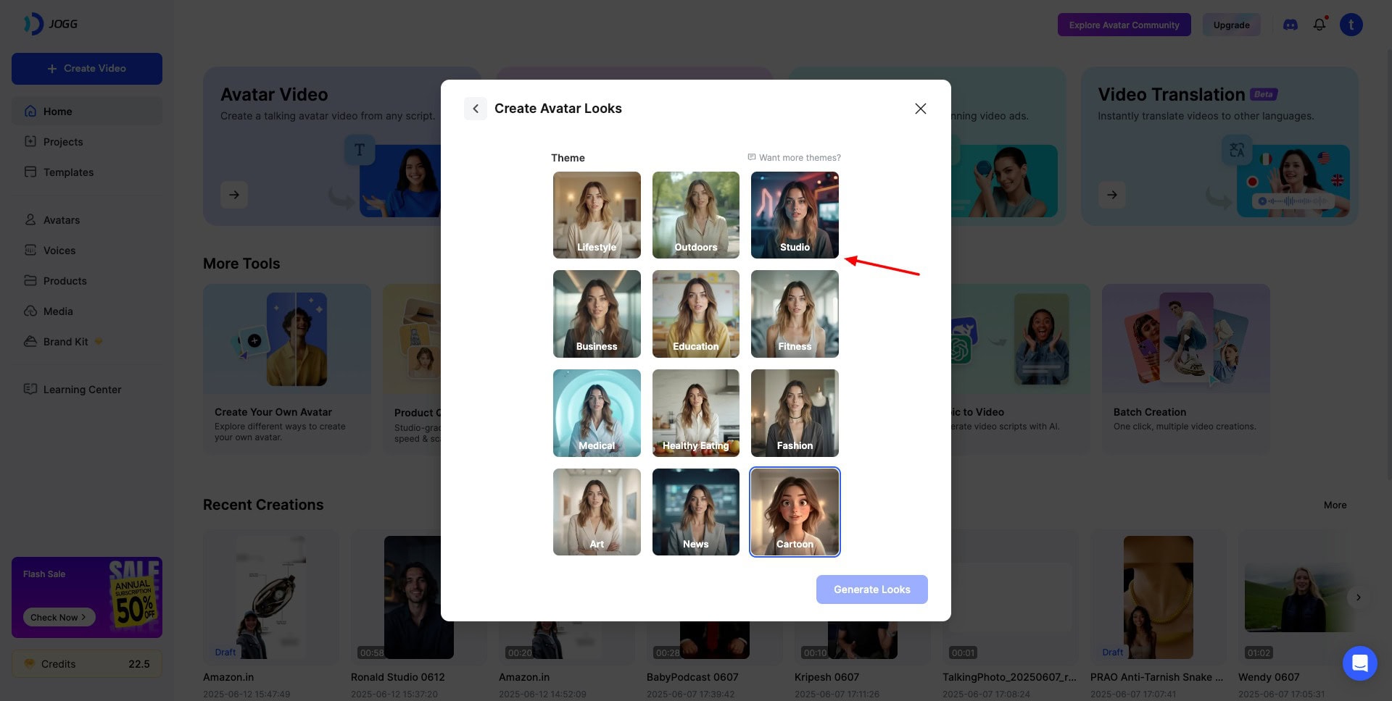
Task: Open the Discord icon in header
Action: click(1290, 25)
